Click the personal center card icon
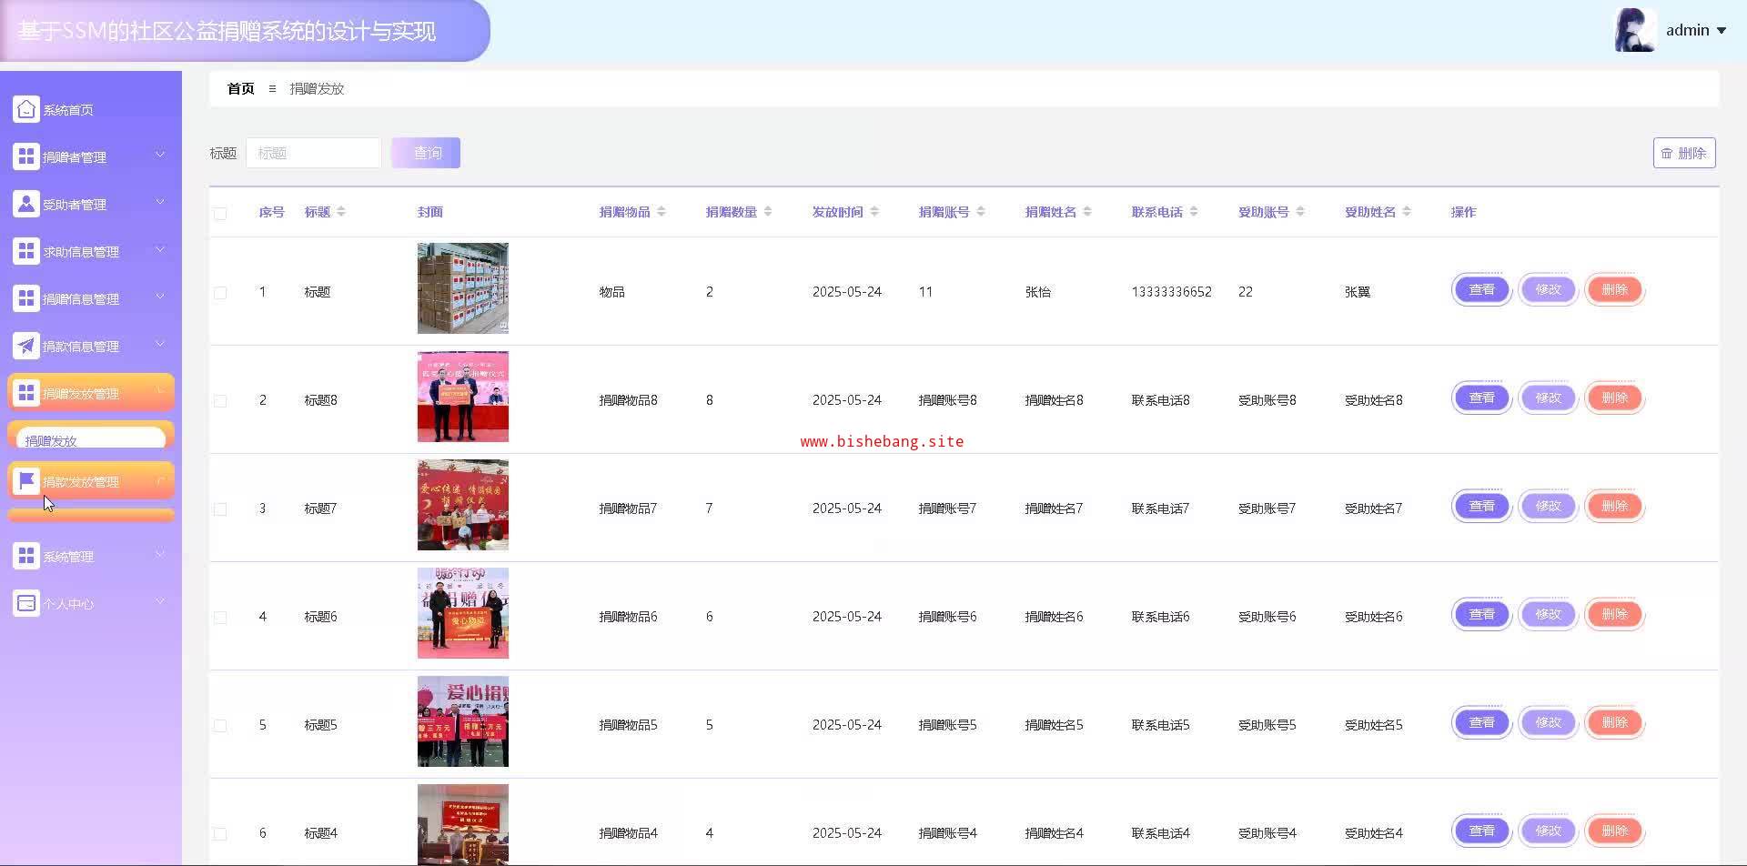1747x866 pixels. pos(26,603)
